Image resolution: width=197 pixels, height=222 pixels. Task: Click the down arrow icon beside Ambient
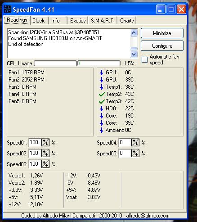point(102,130)
